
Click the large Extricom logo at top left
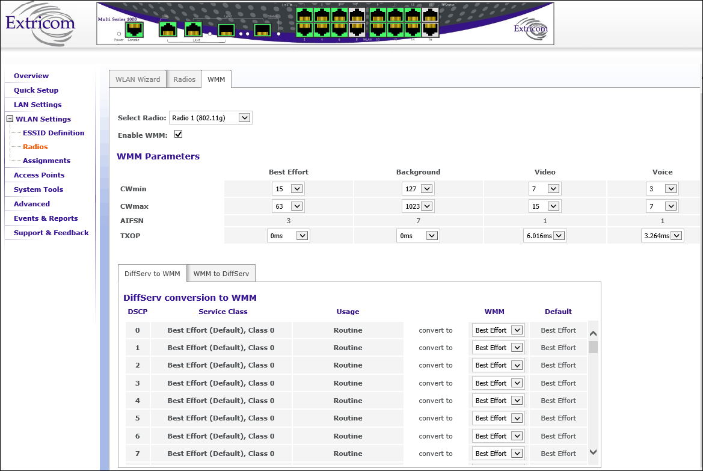tap(40, 23)
